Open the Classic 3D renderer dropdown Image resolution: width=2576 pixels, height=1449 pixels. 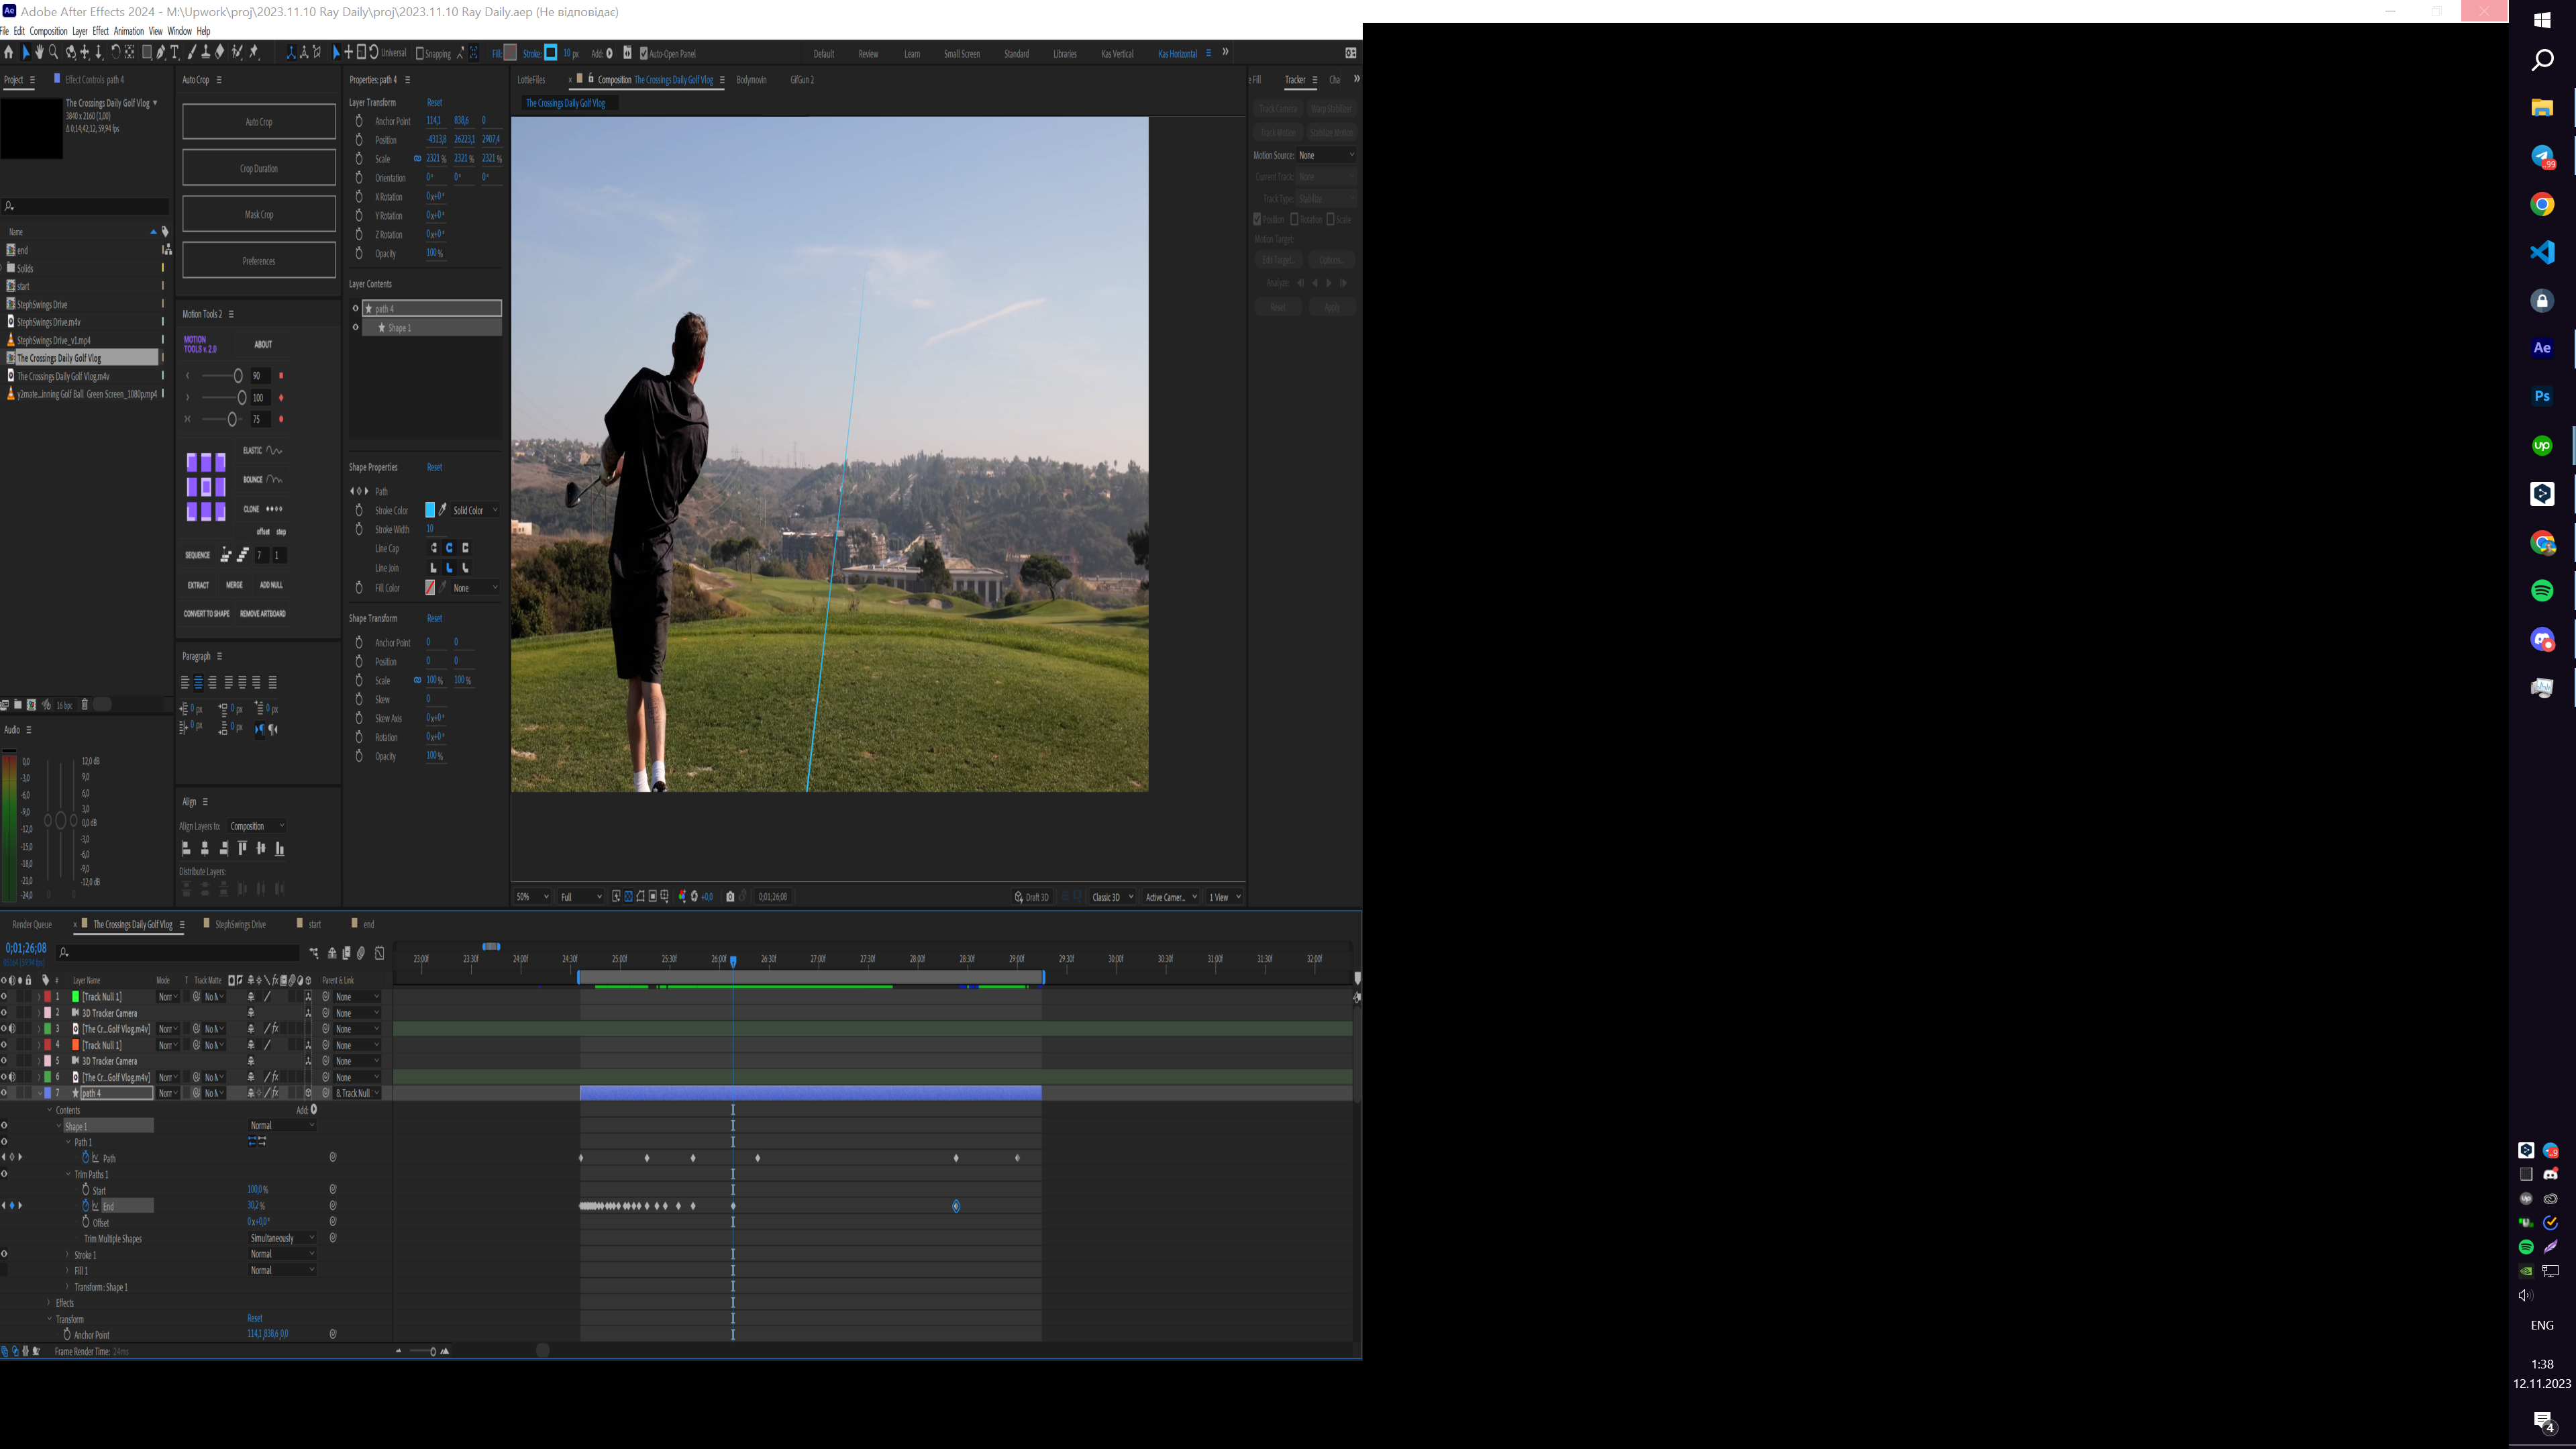[x=1112, y=897]
